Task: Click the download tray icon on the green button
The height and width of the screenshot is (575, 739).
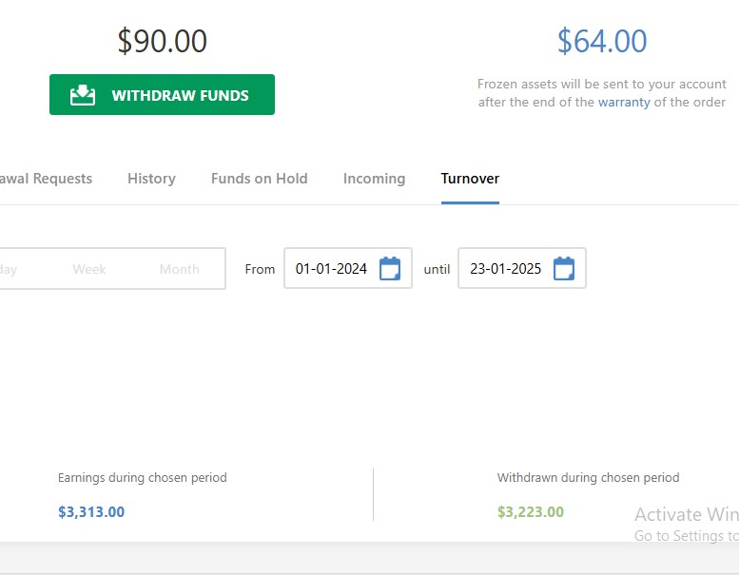Action: point(83,95)
